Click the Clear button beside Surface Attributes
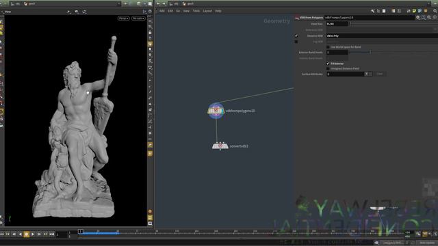438x246 pixels. tap(380, 74)
